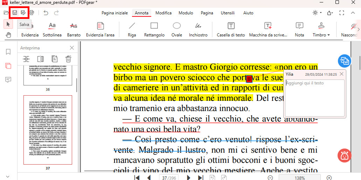Viewport: 361px width, 180px height.
Task: Switch to the Modifica tab
Action: pyautogui.click(x=164, y=13)
